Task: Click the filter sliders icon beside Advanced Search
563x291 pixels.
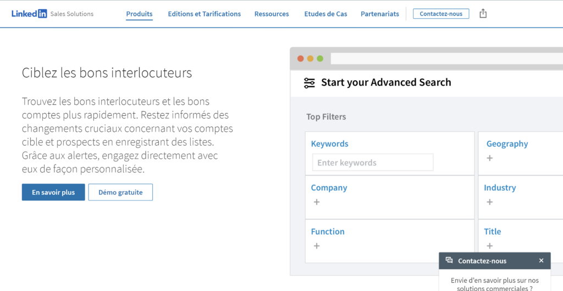Action: pyautogui.click(x=310, y=83)
